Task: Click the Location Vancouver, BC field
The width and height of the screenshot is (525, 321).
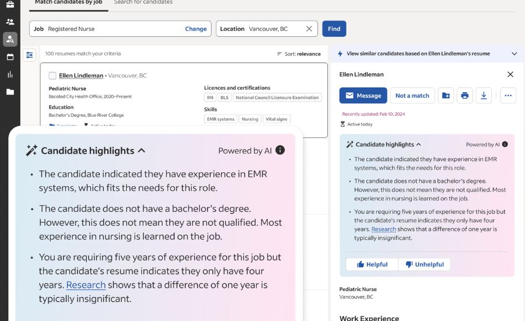Action: click(x=267, y=29)
